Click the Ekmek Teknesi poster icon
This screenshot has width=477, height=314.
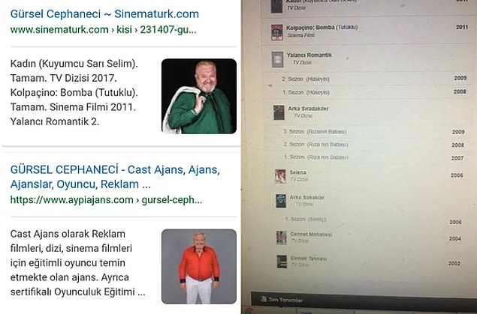[x=282, y=262]
